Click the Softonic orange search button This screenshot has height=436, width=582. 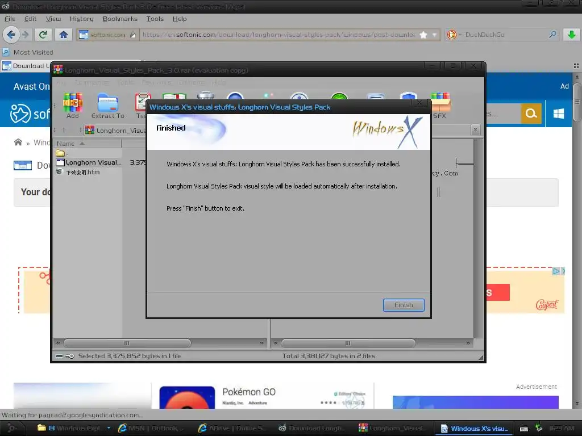click(531, 113)
